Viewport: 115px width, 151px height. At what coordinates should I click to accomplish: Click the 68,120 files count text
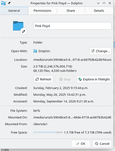pyautogui.click(x=55, y=71)
